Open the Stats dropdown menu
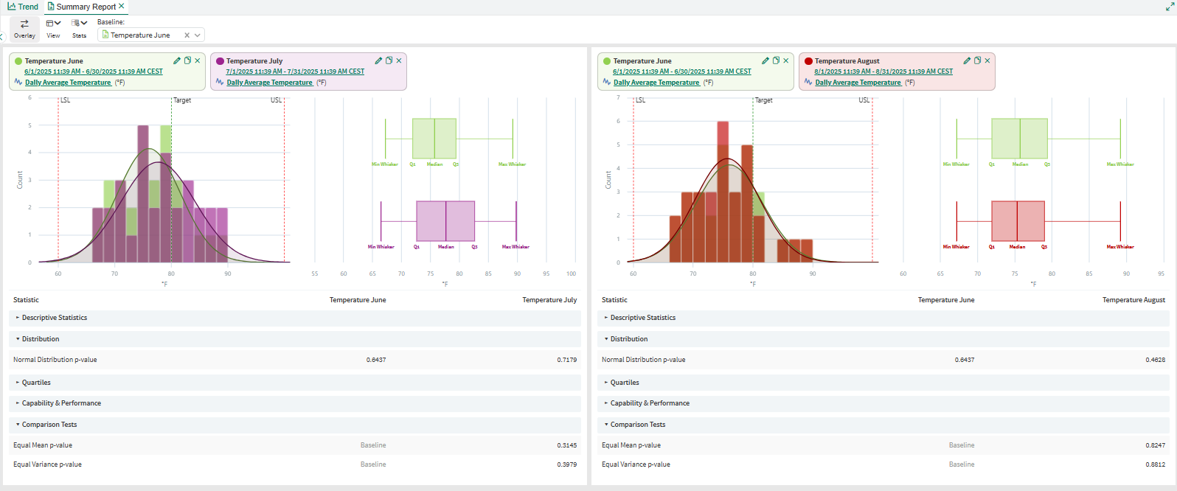 (x=79, y=29)
